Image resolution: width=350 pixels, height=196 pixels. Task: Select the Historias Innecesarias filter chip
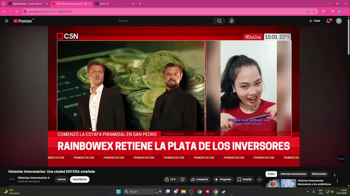click(293, 174)
